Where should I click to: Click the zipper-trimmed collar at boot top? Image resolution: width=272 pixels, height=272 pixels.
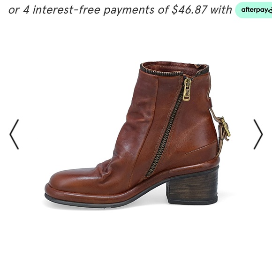pos(174,70)
